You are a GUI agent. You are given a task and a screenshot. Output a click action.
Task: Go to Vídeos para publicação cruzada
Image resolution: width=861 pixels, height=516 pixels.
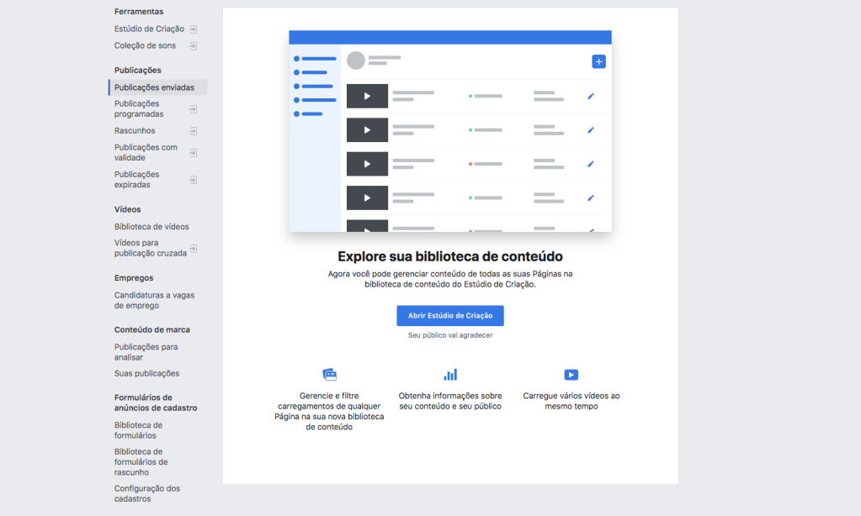(x=151, y=248)
